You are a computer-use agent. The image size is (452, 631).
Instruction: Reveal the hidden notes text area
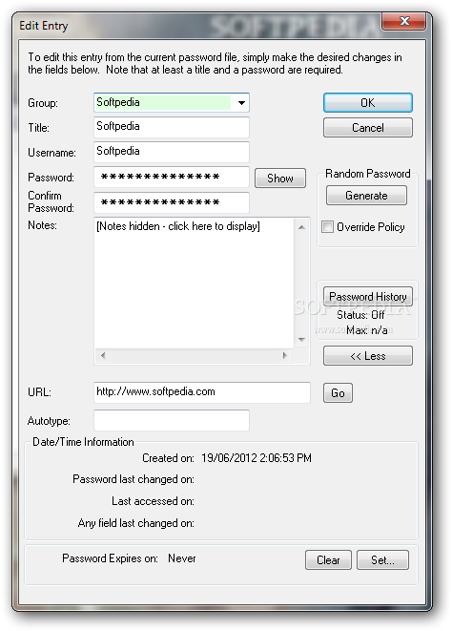(195, 283)
